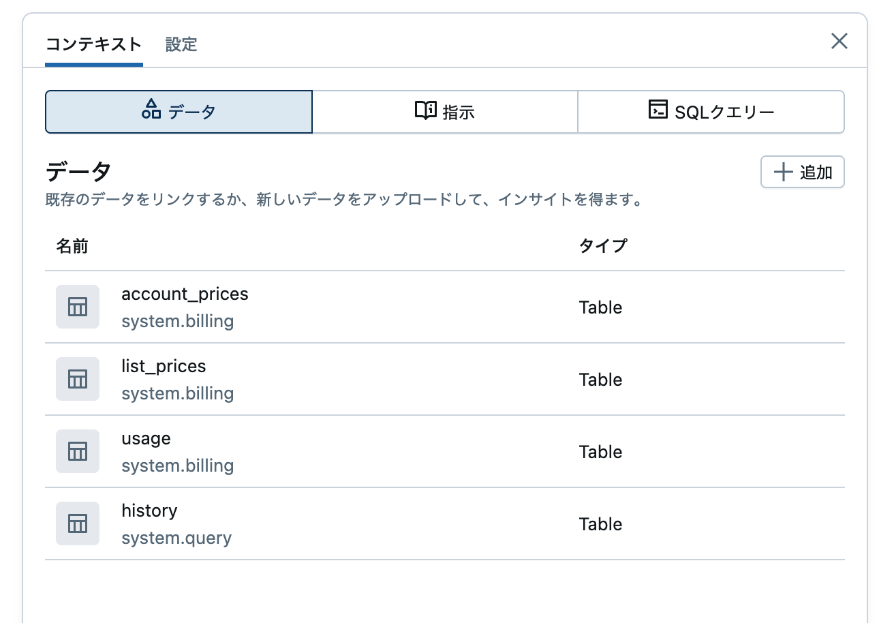Switch to the 設定 tab
Image resolution: width=879 pixels, height=623 pixels.
(x=181, y=44)
